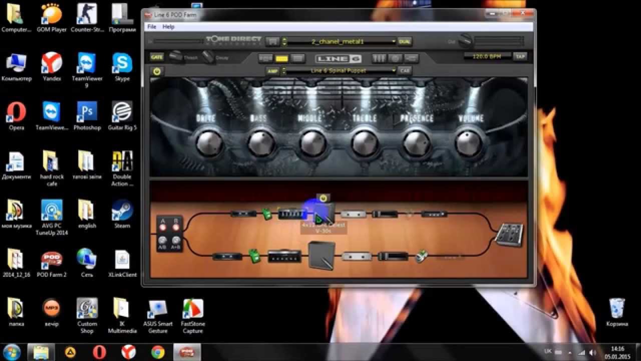Viewport: 641px width, 361px height.
Task: Open the AVG PC TuneUp 2014 icon
Action: (x=52, y=217)
